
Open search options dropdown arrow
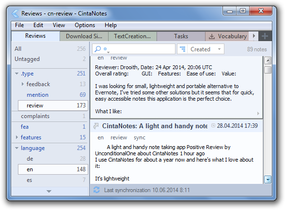coord(109,52)
